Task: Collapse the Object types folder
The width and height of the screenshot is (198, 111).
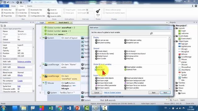Action: [x=174, y=41]
